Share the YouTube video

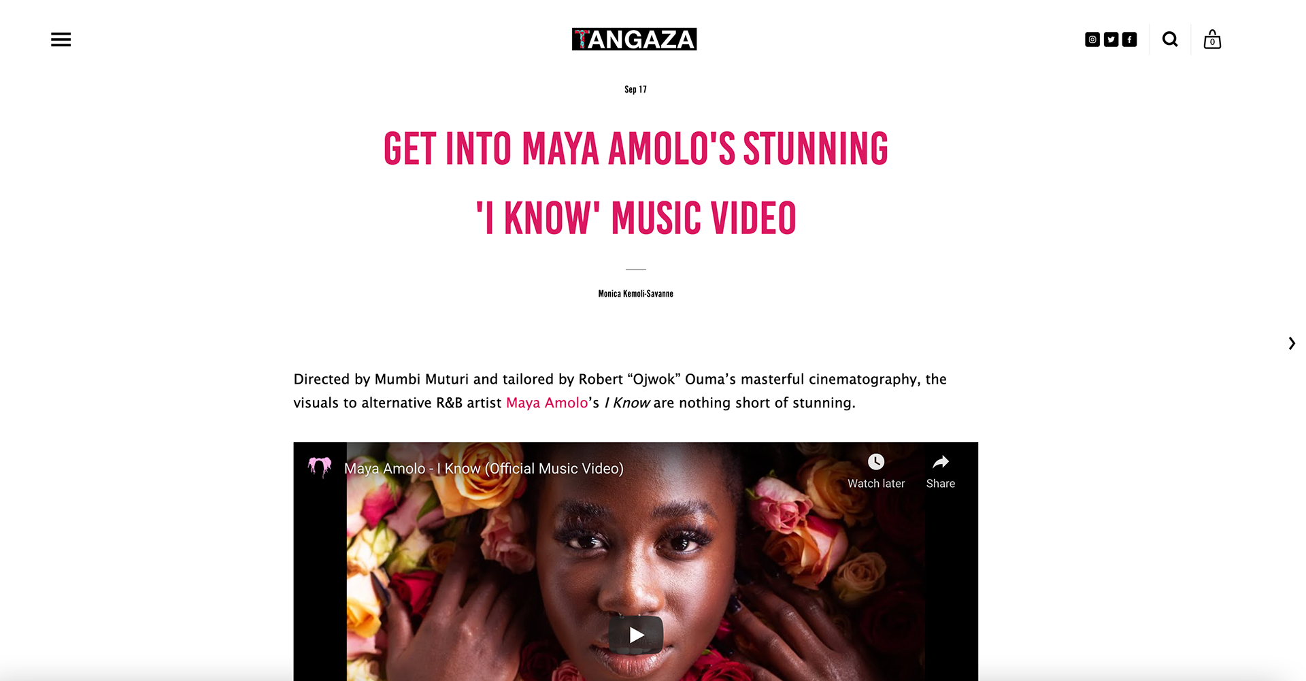click(941, 471)
